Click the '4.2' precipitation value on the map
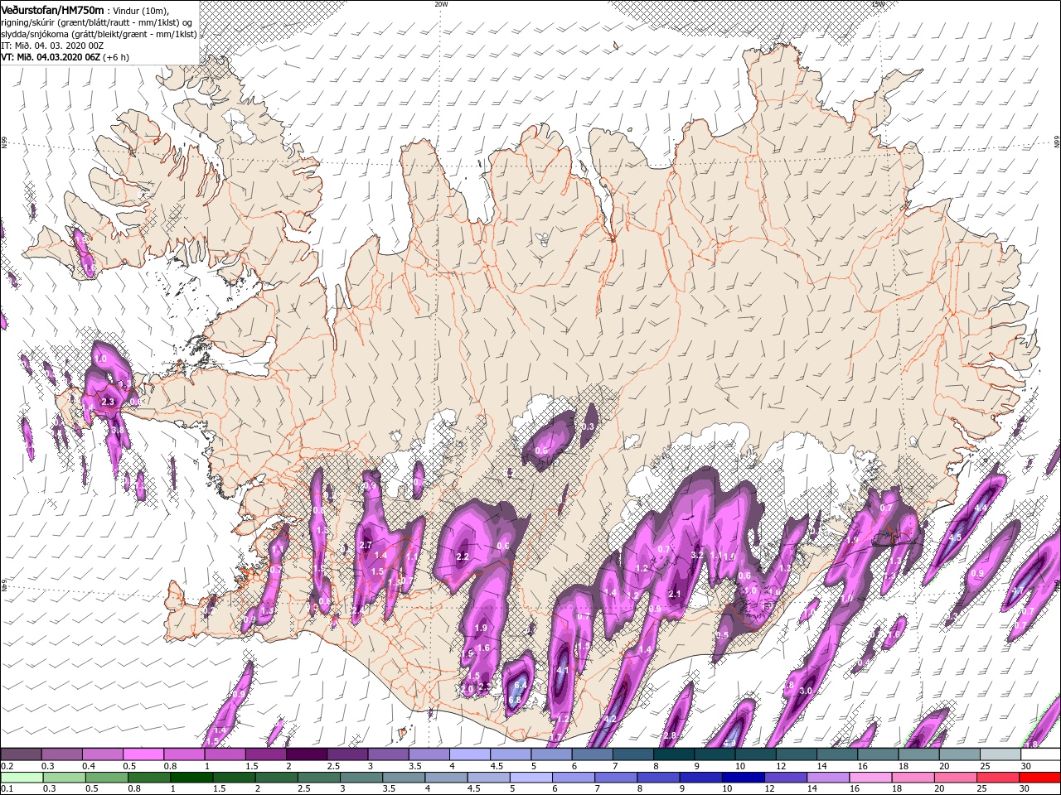Screen dimensions: 1061x795 pos(611,719)
